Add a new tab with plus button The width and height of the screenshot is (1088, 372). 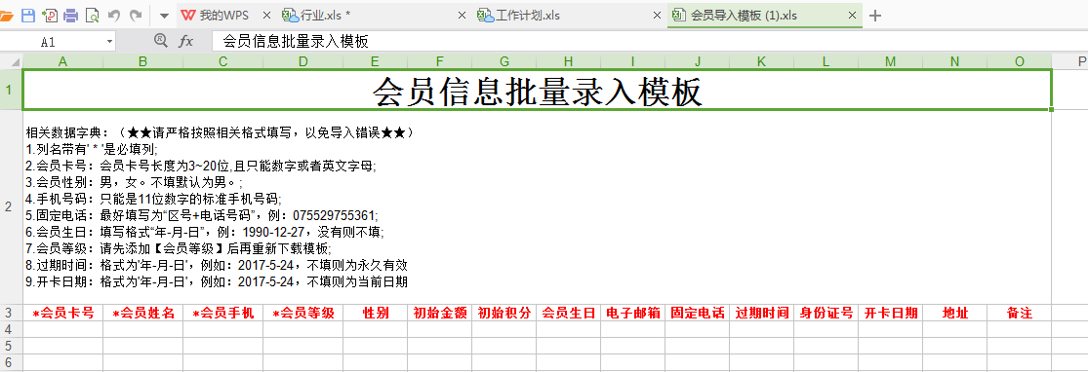[x=875, y=16]
